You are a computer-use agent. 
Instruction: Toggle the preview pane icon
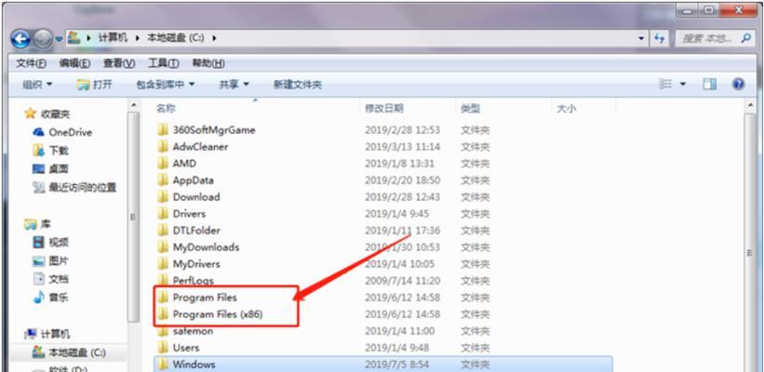click(x=709, y=84)
